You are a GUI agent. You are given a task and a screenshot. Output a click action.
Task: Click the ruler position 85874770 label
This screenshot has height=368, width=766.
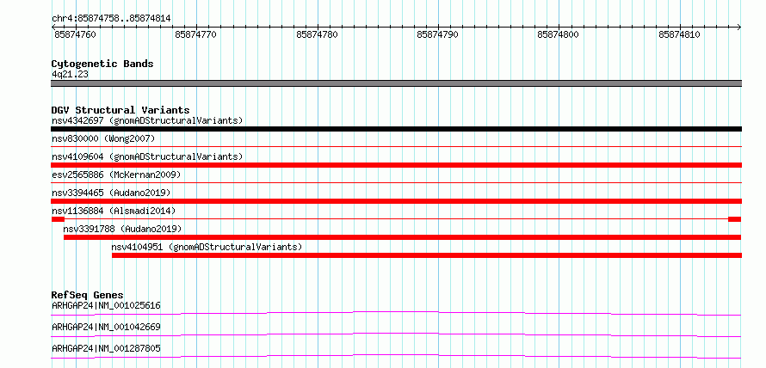click(195, 34)
